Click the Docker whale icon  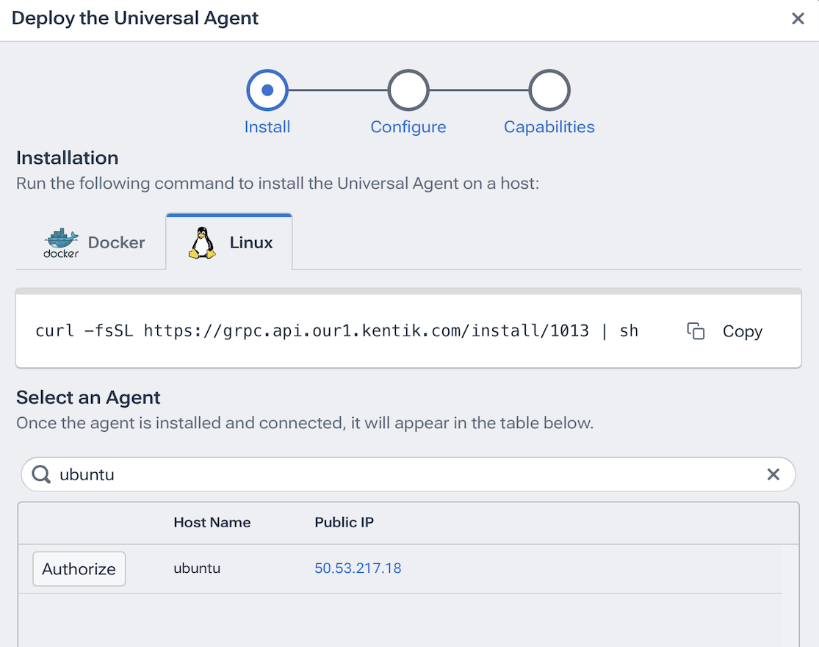click(x=61, y=242)
